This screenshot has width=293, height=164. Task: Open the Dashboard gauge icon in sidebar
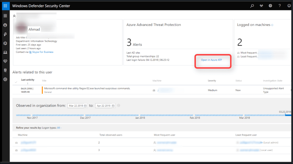[5, 25]
